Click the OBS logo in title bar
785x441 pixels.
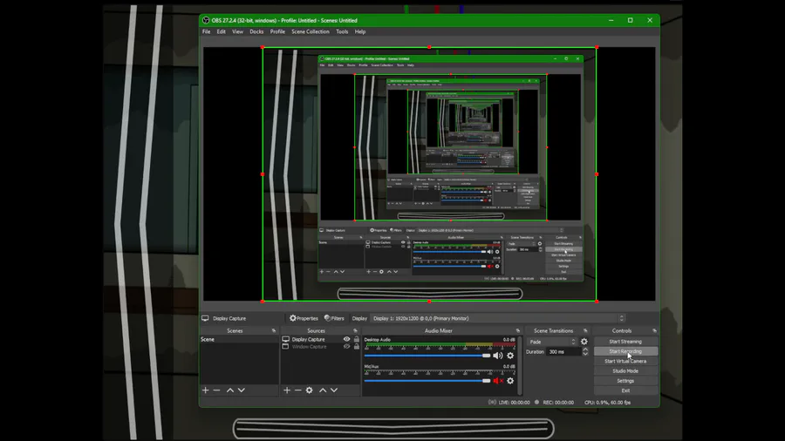coord(206,21)
